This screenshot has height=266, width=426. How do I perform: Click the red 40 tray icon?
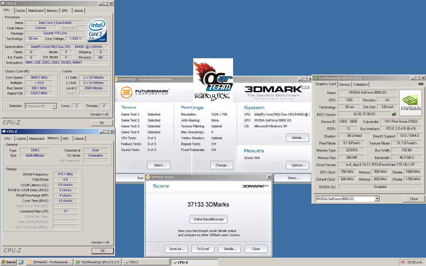point(403,262)
